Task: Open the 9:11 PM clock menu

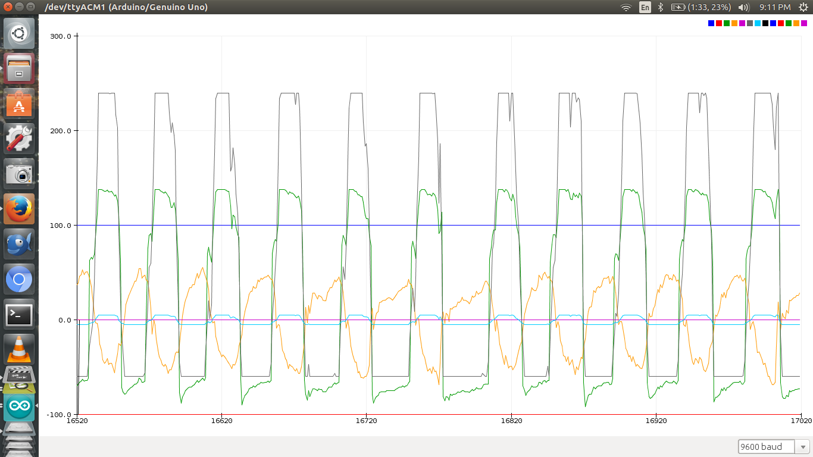Action: tap(775, 7)
